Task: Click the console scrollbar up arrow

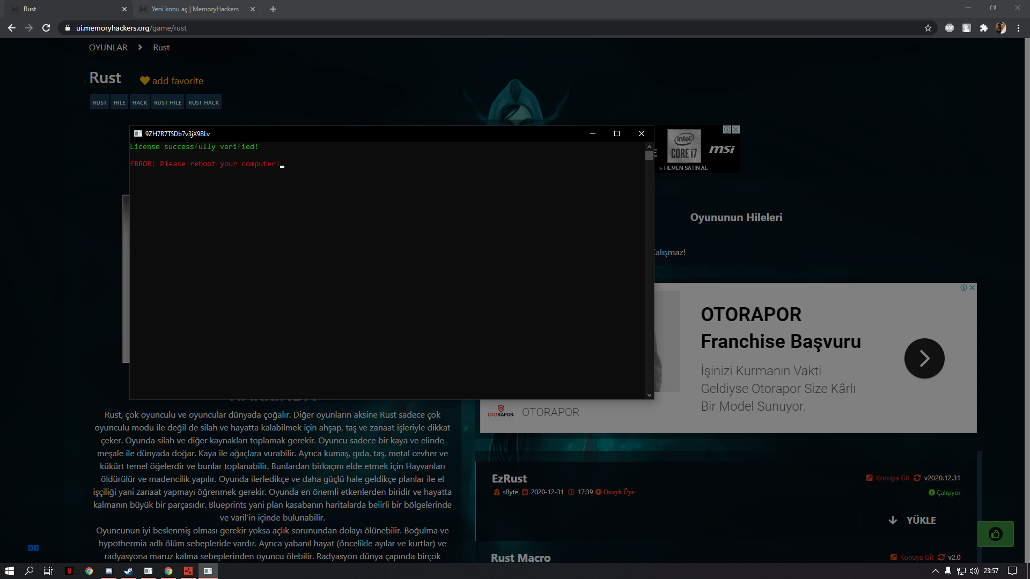Action: [650, 147]
